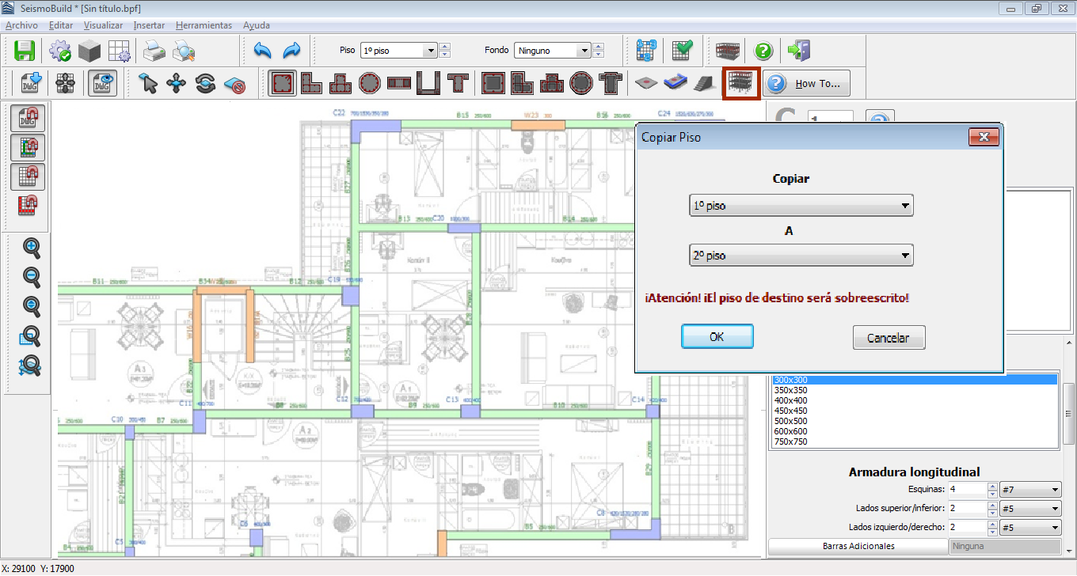Toggle Snap to DWG magnet button
1077x576 pixels.
pyautogui.click(x=27, y=119)
